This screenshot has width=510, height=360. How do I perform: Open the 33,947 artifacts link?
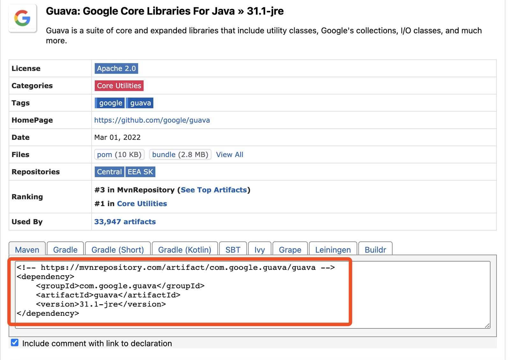coord(125,222)
